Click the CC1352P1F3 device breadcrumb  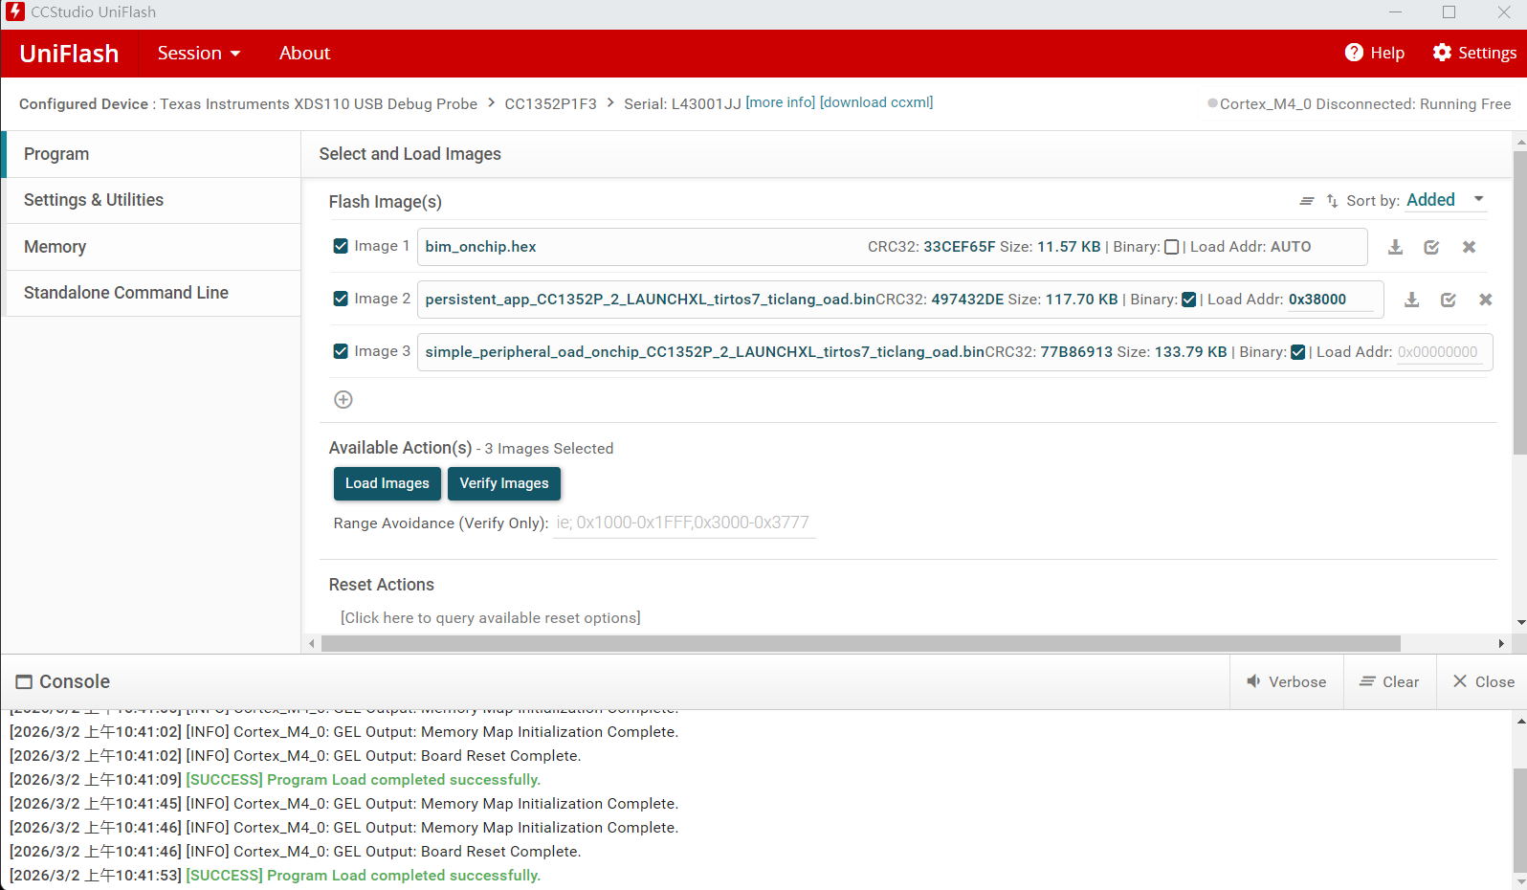pyautogui.click(x=550, y=103)
